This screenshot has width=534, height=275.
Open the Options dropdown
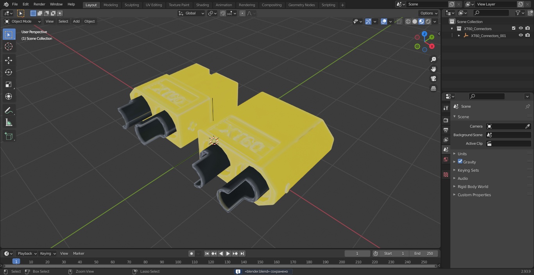click(429, 13)
